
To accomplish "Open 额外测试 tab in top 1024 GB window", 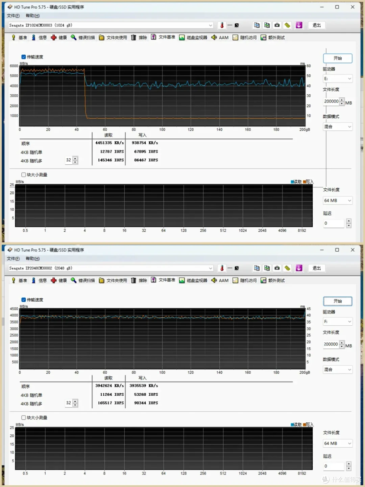I will [x=272, y=38].
